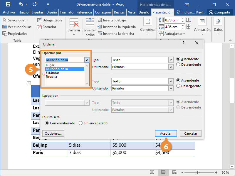Select Con encabezado radio button
The height and width of the screenshot is (176, 235).
click(x=46, y=123)
